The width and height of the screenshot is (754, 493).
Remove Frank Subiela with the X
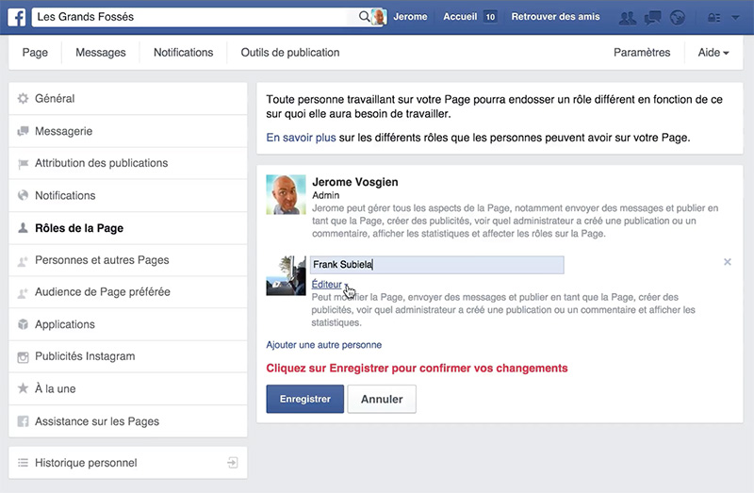727,262
